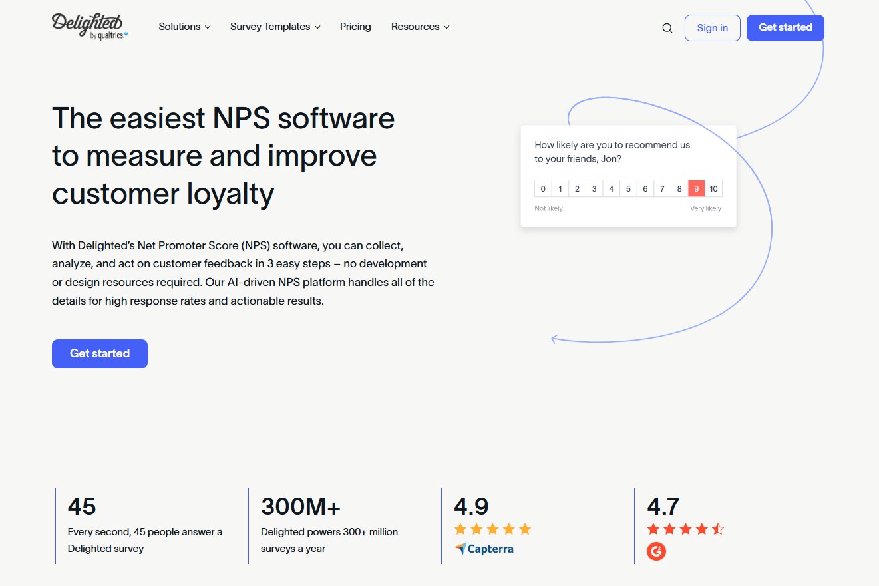Expand the Solutions dropdown menu
The width and height of the screenshot is (879, 586).
point(184,27)
